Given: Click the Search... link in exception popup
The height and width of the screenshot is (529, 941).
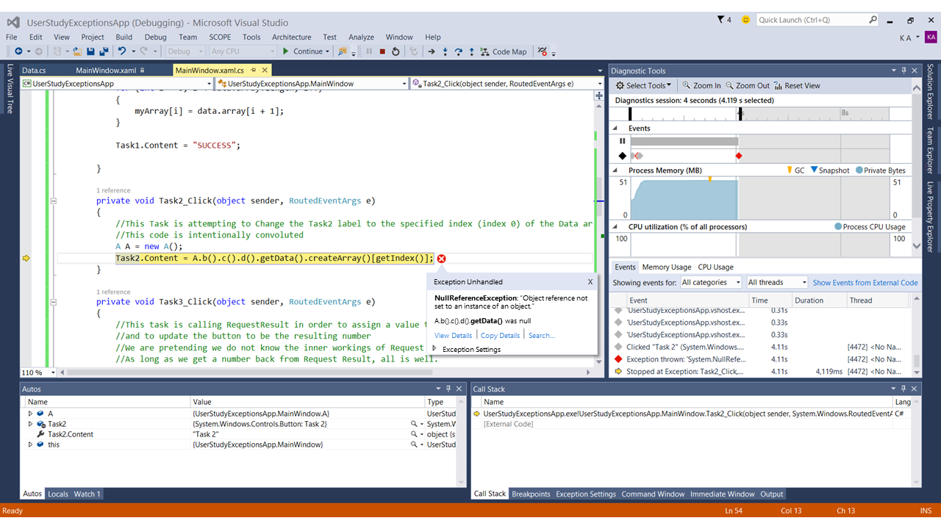Looking at the screenshot, I should (541, 335).
